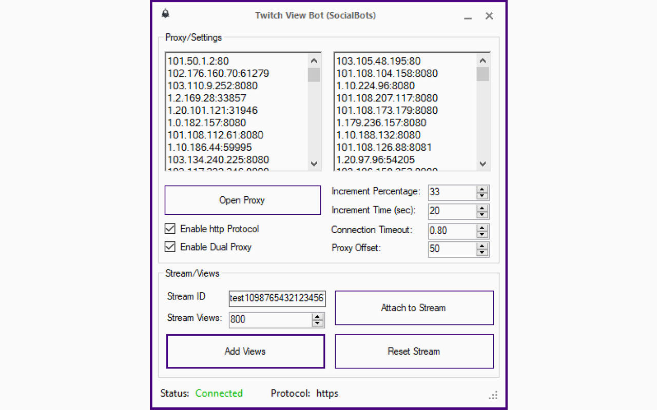This screenshot has width=657, height=410.
Task: Select proxy 1.10.224.96:8080
Action: (x=375, y=86)
